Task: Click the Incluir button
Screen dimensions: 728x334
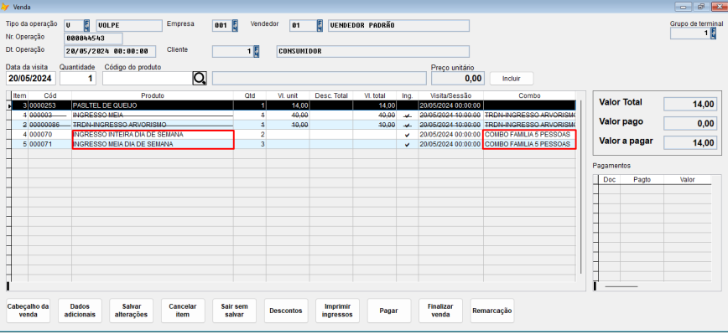Action: coord(511,79)
